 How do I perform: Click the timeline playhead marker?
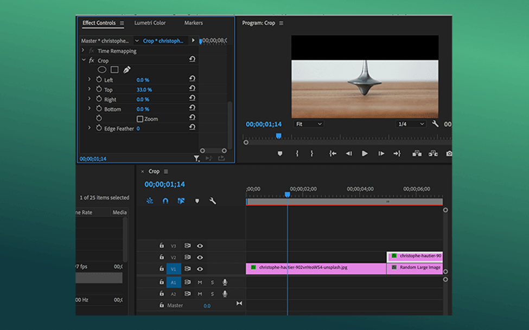pyautogui.click(x=287, y=195)
